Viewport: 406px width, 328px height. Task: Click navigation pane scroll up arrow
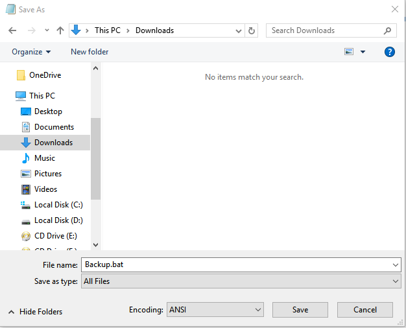[x=95, y=68]
